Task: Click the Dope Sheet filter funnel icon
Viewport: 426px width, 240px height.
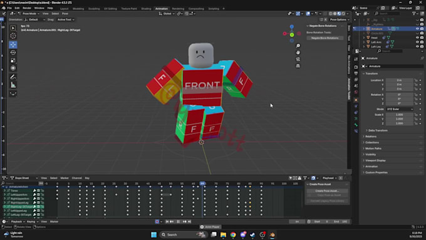Action: (x=305, y=178)
